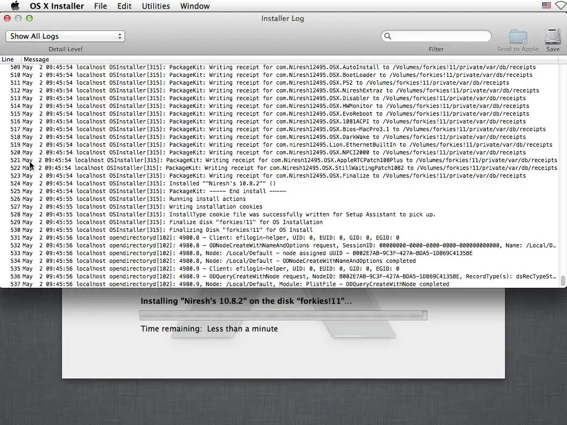Click the Save disk icon

[x=553, y=37]
